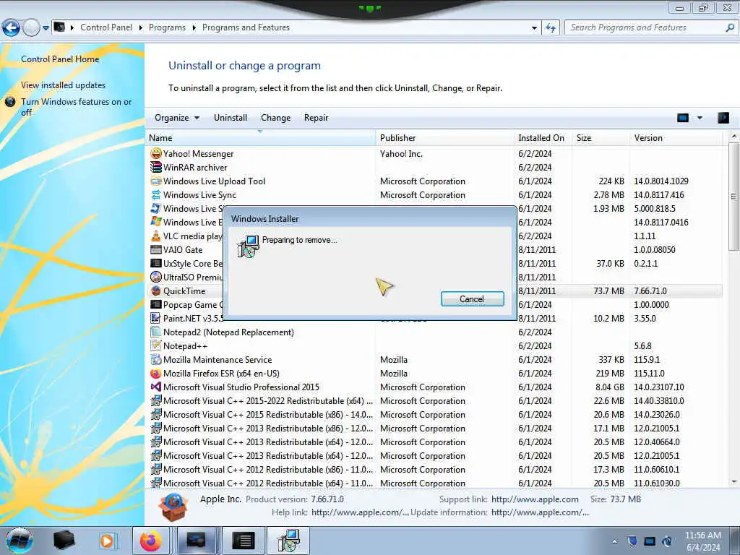Click Repair in the toolbar

[317, 118]
